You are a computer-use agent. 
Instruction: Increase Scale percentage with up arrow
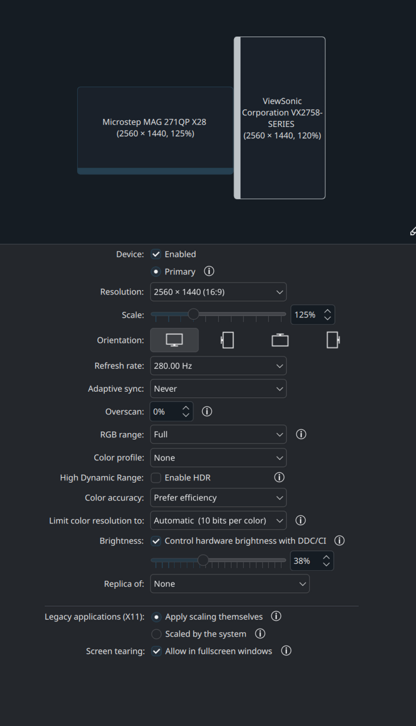coord(327,311)
